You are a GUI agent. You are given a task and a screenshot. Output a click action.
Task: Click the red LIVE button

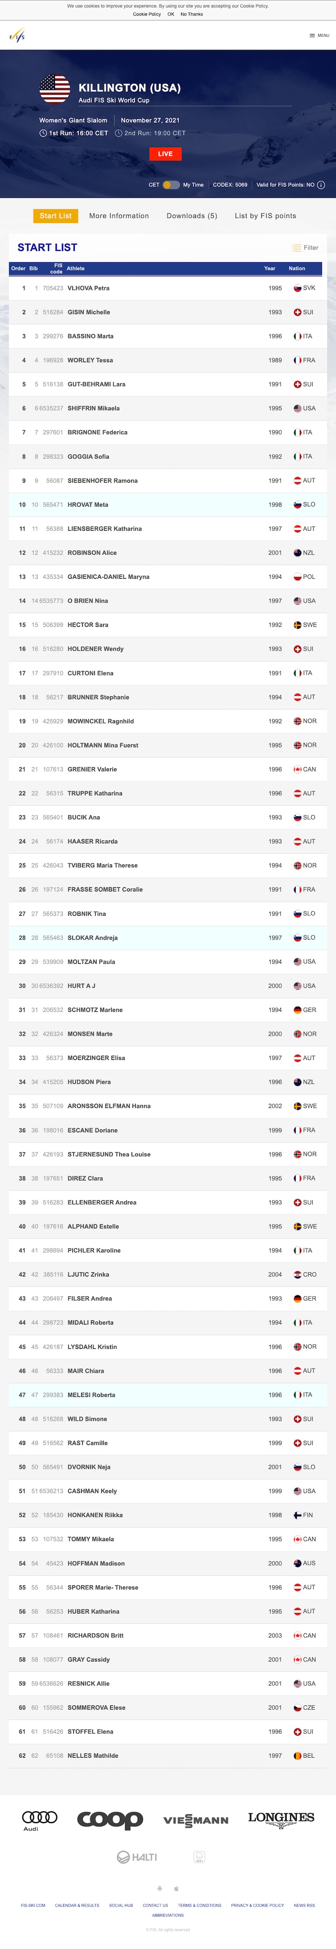click(165, 154)
